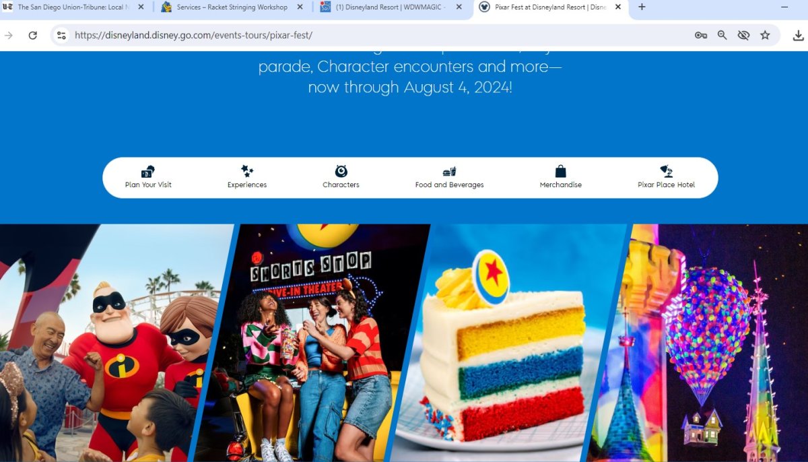Close the Disneyland Resort WDWMAGIC tab

tap(459, 7)
